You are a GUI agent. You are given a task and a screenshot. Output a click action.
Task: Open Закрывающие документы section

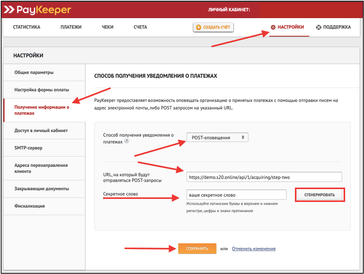tap(44, 189)
